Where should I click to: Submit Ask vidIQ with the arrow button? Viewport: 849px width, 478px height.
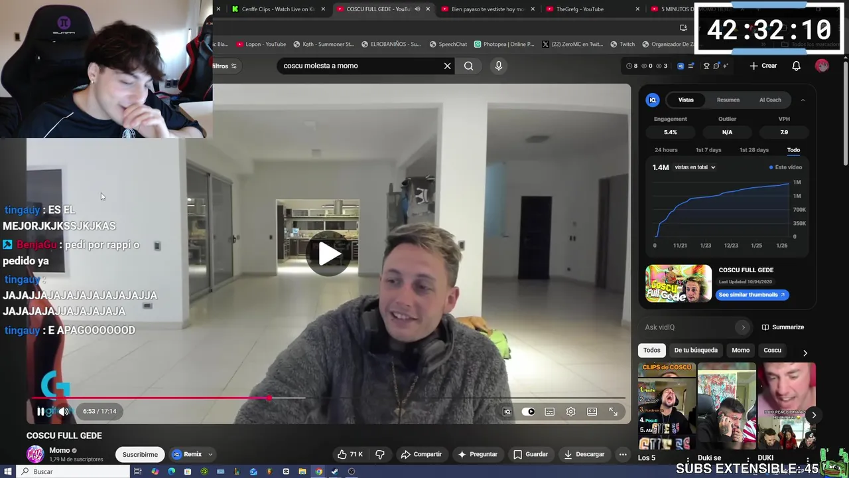click(743, 327)
